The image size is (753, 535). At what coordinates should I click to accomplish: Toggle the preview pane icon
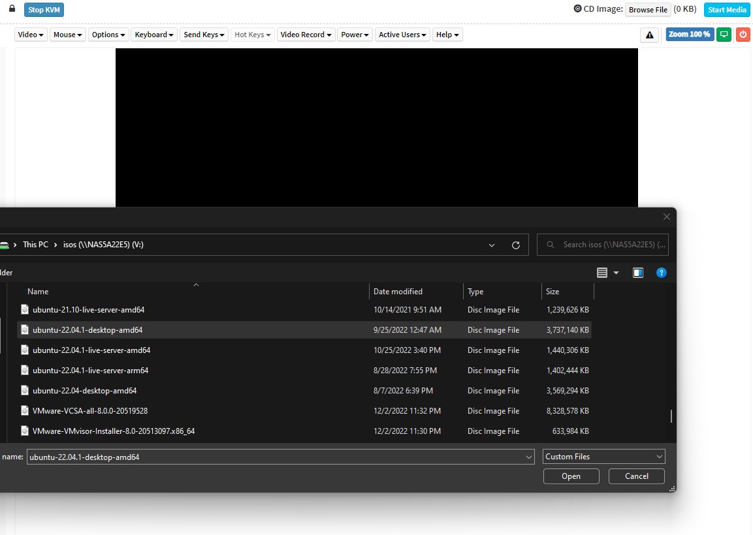(x=638, y=273)
